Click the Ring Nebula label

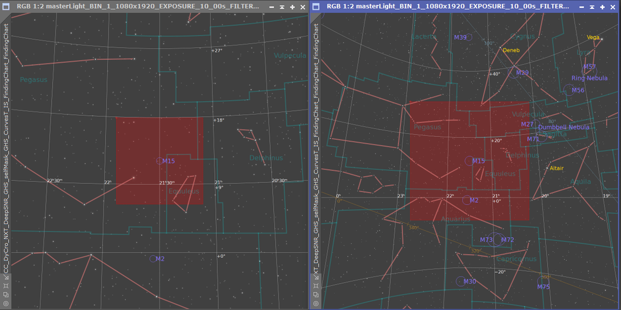[x=589, y=78]
